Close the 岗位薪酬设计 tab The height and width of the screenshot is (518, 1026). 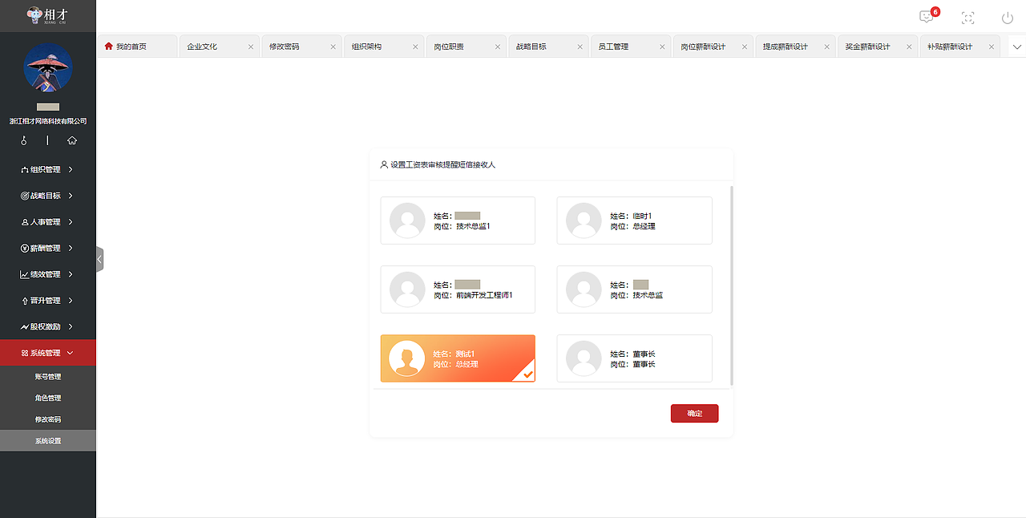pyautogui.click(x=745, y=47)
